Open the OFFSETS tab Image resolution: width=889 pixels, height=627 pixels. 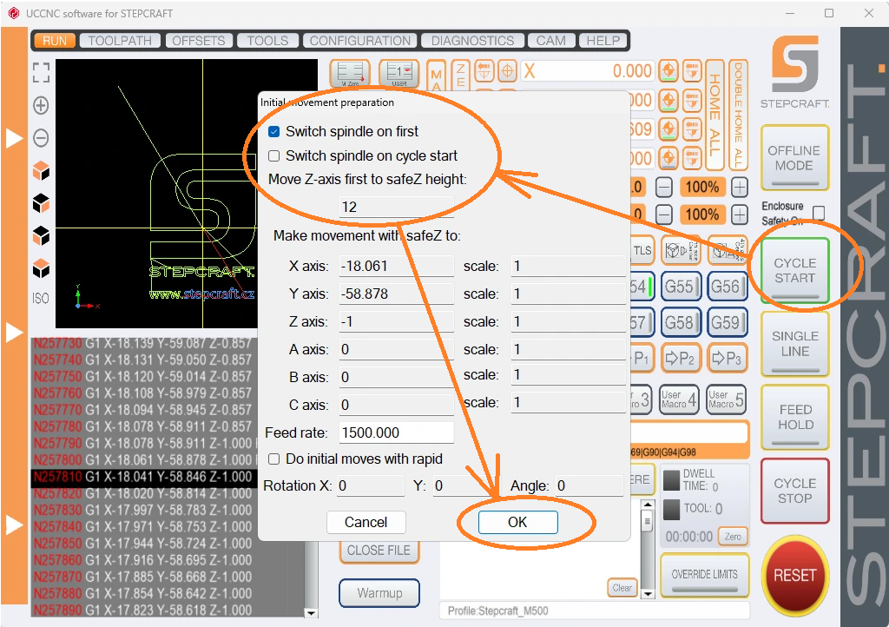pyautogui.click(x=199, y=41)
